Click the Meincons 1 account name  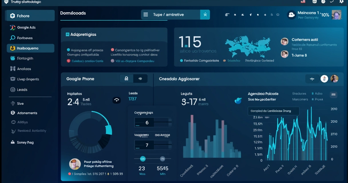point(308,13)
